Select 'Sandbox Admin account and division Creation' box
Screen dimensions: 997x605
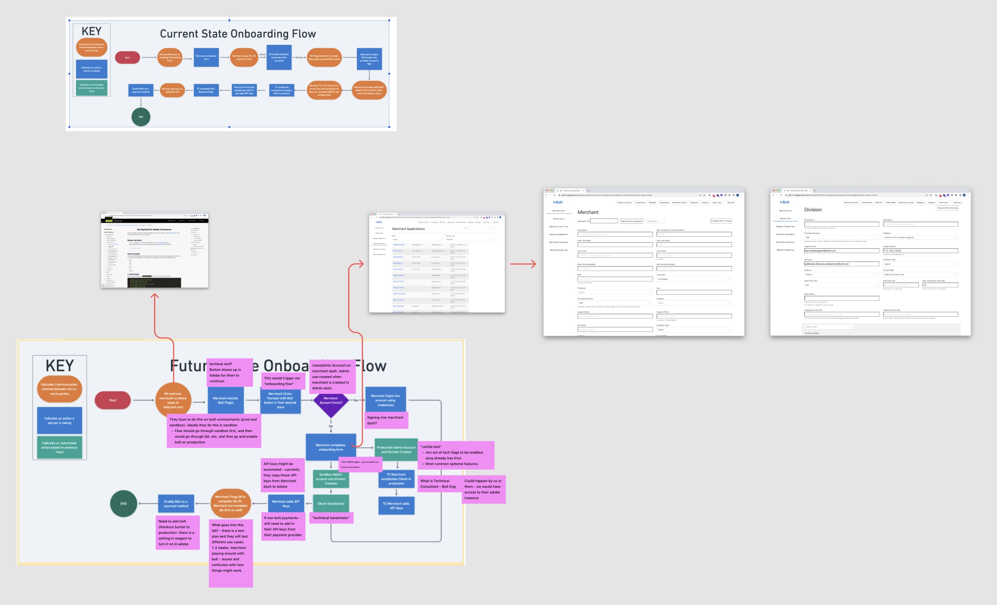point(331,479)
